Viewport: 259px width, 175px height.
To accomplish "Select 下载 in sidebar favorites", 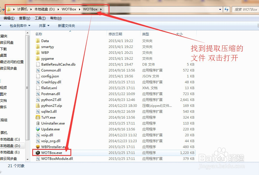I will pos(3,49).
